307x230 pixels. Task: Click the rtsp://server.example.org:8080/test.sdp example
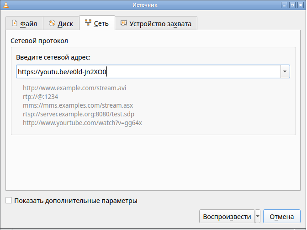point(79,114)
